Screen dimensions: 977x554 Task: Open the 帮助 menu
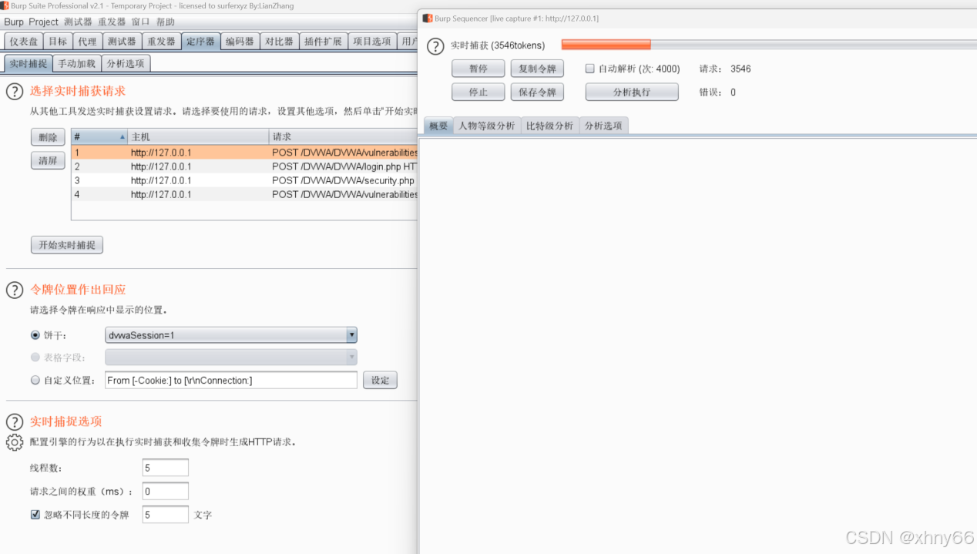coord(166,22)
